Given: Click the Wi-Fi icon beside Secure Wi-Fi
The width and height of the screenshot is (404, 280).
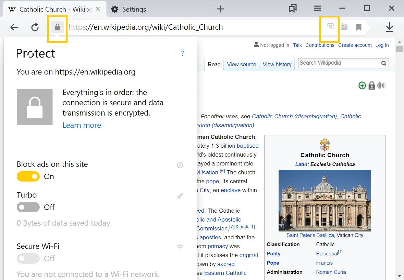Looking at the screenshot, I should point(180,247).
